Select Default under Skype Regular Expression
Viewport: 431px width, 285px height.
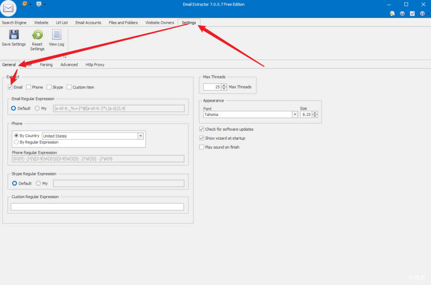click(15, 183)
